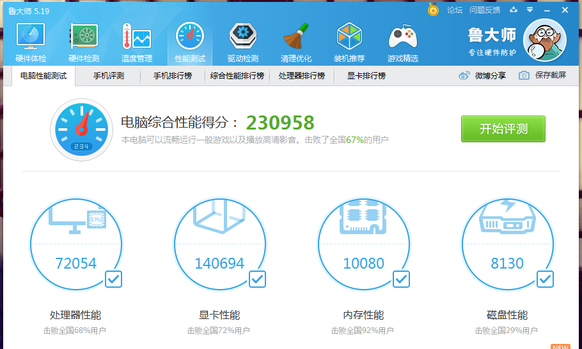Click the Weibo logo icon
The image size is (582, 349).
click(464, 75)
